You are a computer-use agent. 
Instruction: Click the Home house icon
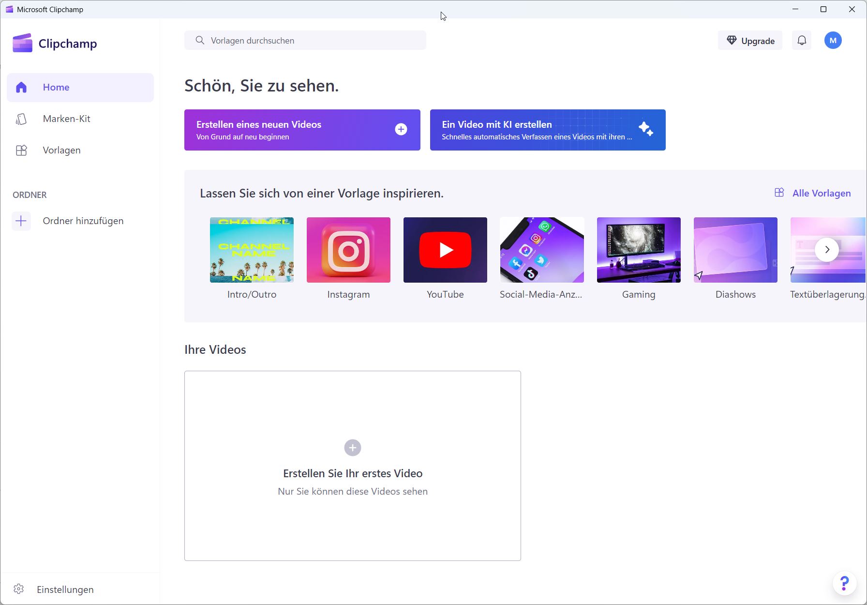tap(21, 88)
